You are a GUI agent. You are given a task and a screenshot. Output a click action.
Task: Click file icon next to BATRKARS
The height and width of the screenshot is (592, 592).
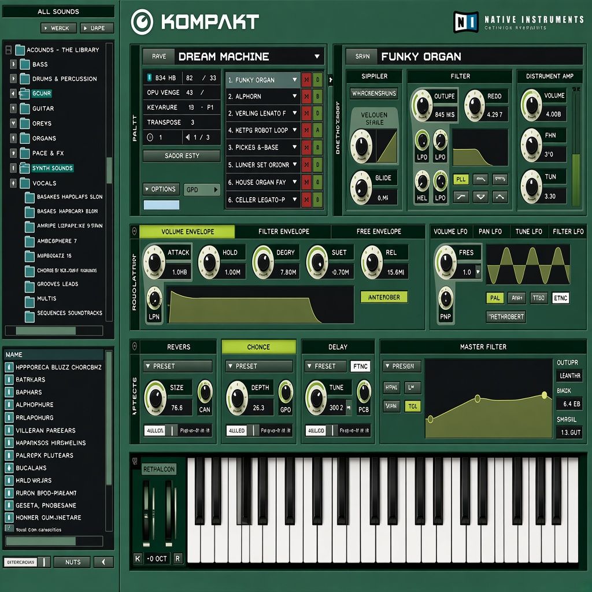pyautogui.click(x=9, y=379)
